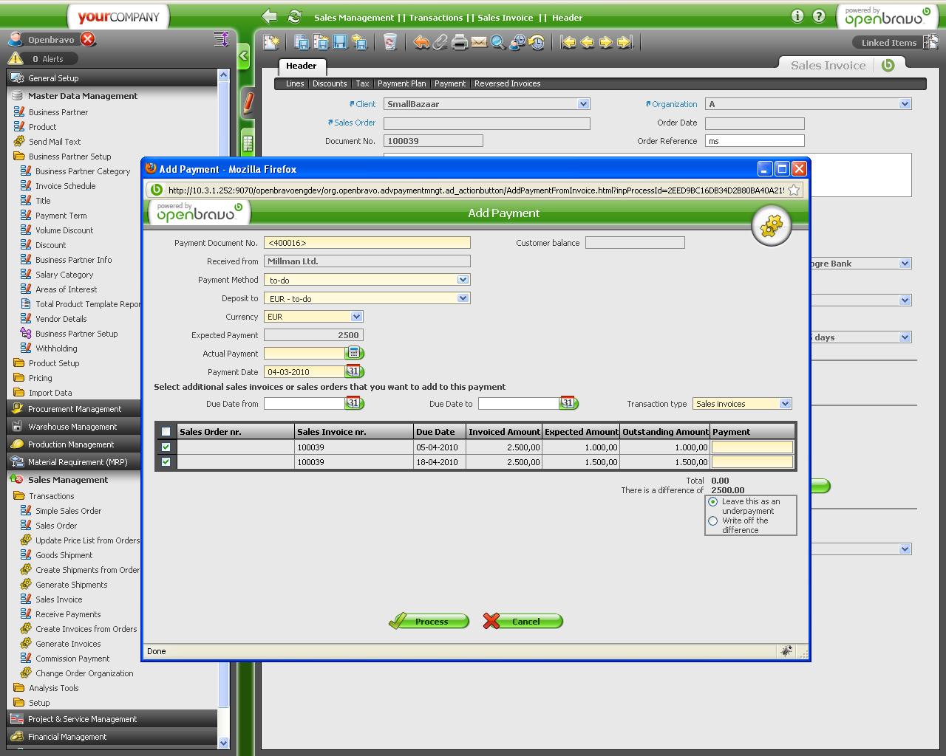Open the Transaction type dropdown

tap(785, 404)
